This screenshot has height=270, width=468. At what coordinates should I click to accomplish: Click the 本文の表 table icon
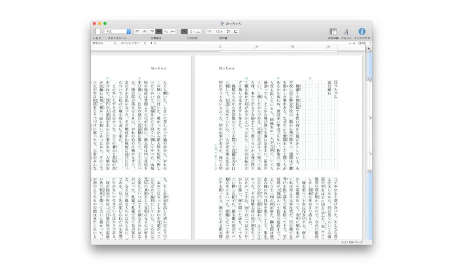tap(333, 31)
